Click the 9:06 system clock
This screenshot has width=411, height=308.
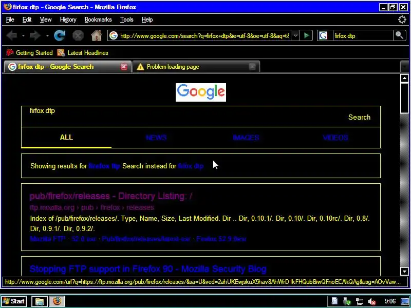[390, 301]
